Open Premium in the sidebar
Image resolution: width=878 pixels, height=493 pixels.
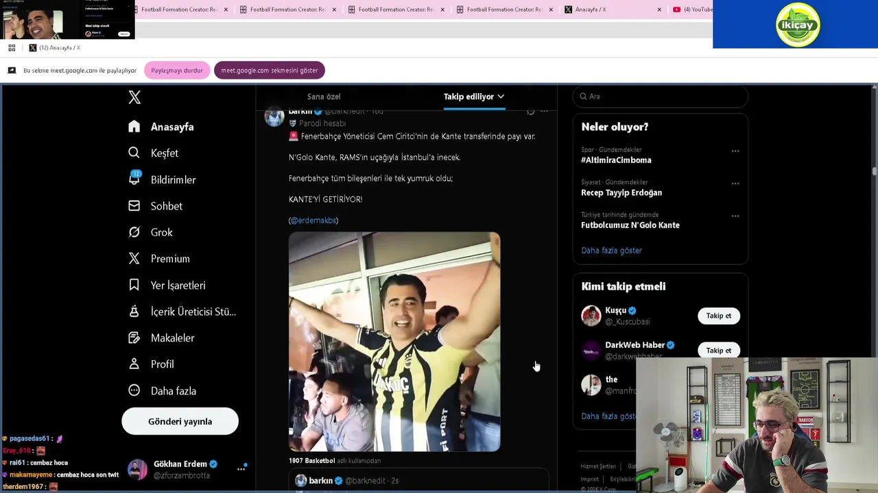click(x=159, y=258)
